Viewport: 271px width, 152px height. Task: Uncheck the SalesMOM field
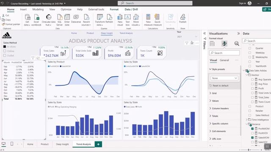(x=252, y=138)
